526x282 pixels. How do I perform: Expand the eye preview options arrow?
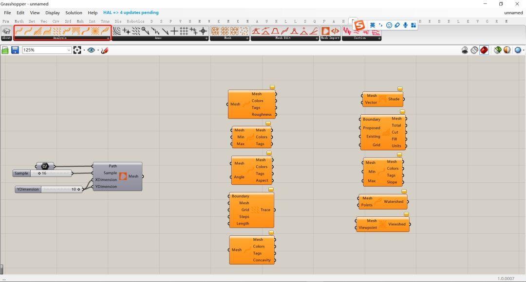point(98,50)
